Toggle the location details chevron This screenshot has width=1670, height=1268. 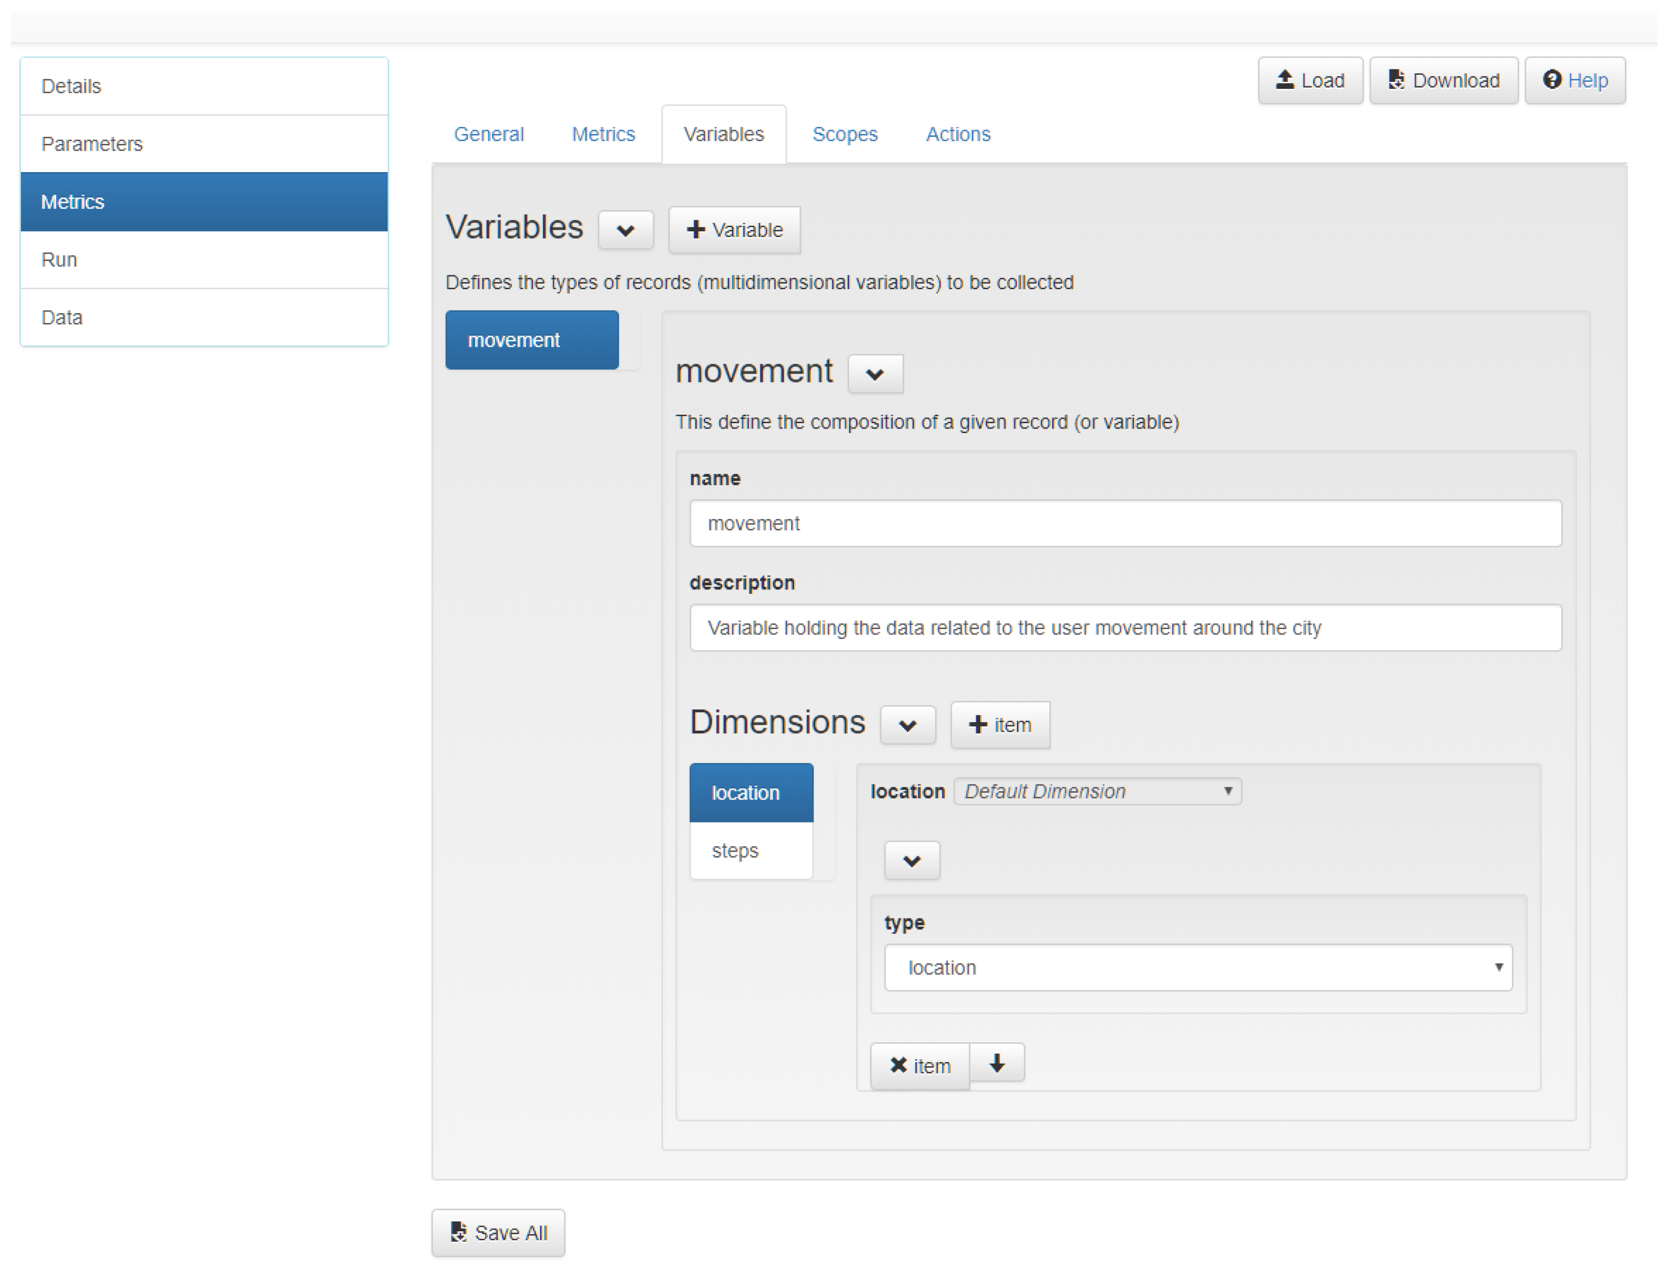[x=912, y=860]
